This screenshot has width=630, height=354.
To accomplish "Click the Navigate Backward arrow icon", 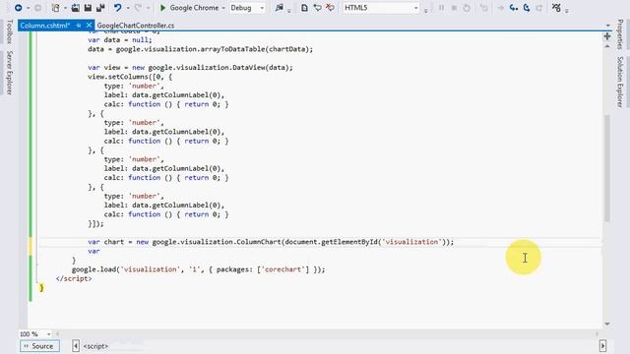I will [x=18, y=8].
